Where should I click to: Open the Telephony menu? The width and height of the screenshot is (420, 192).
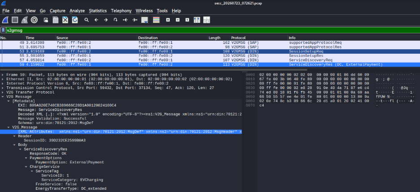(x=121, y=11)
